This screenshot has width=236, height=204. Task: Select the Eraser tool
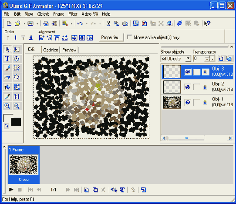tap(7, 77)
